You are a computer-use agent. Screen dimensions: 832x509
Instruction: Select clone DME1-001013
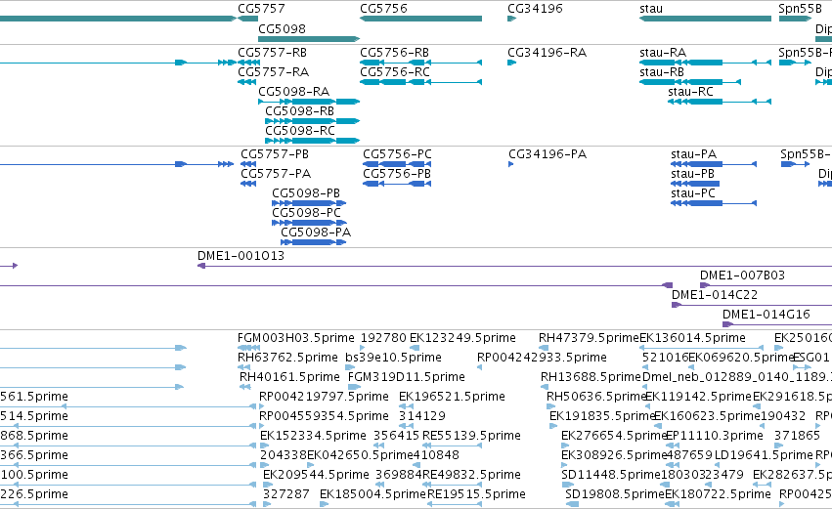241,256
